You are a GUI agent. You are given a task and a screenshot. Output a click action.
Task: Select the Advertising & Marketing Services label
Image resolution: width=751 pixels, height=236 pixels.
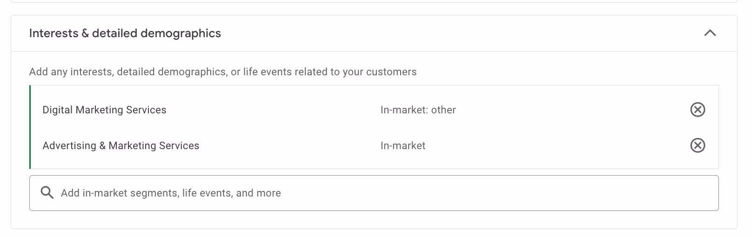pos(121,145)
